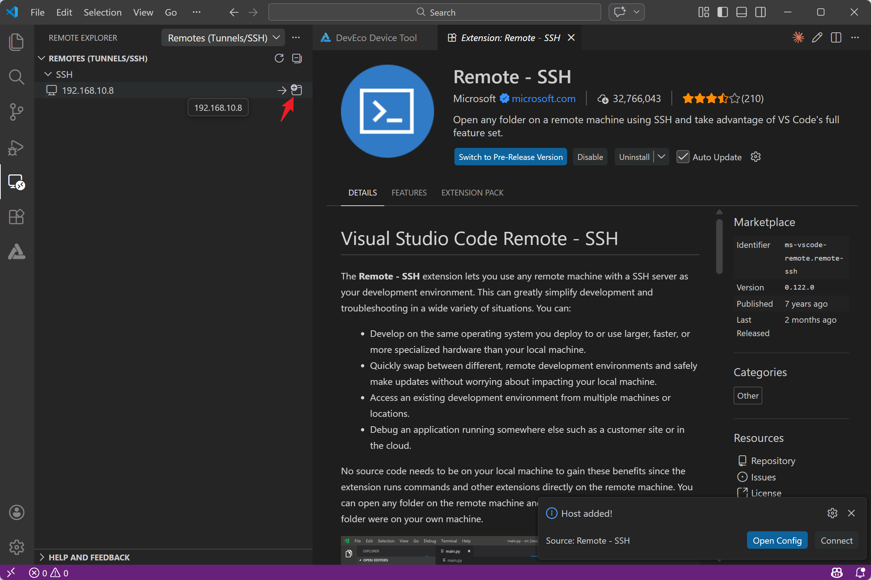Image resolution: width=871 pixels, height=580 pixels.
Task: Switch to the FEATURES tab
Action: coord(409,193)
